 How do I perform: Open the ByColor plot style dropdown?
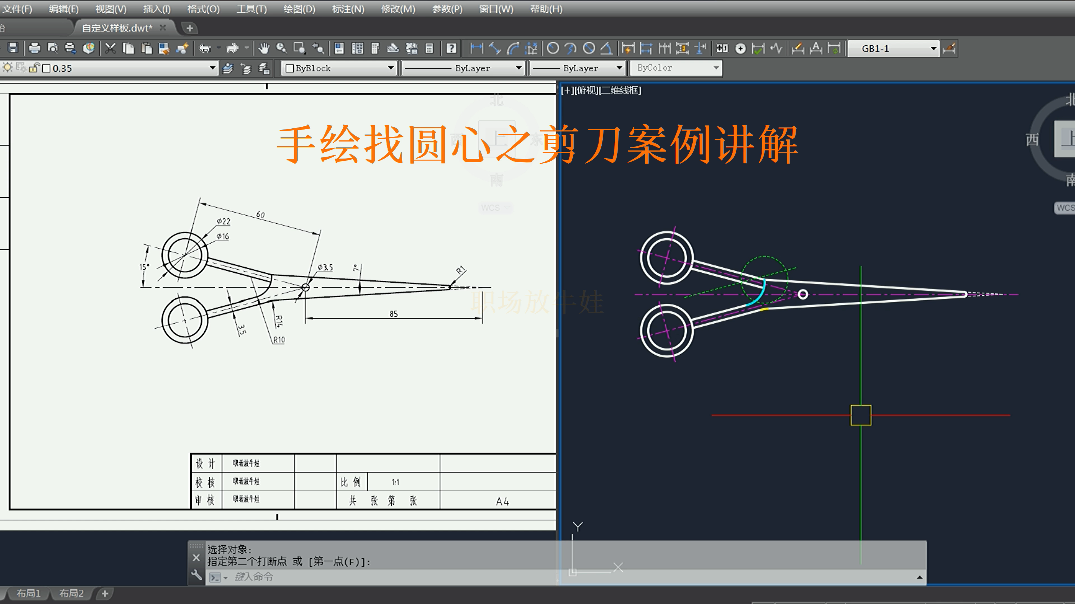(x=676, y=67)
